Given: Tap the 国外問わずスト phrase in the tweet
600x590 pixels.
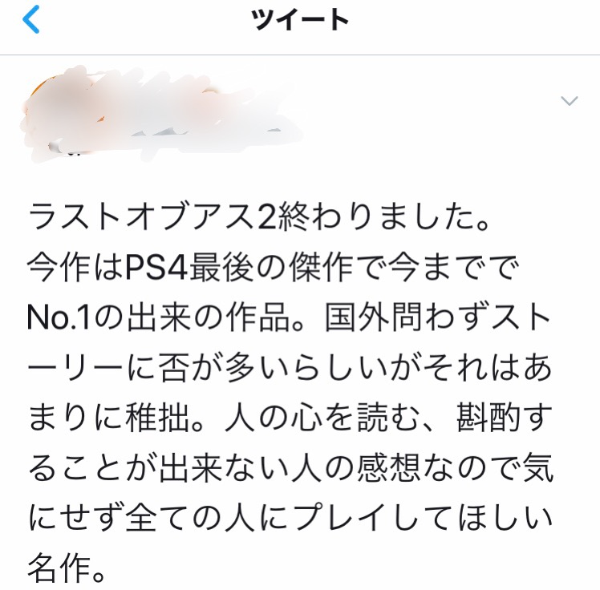Looking at the screenshot, I should click(437, 317).
